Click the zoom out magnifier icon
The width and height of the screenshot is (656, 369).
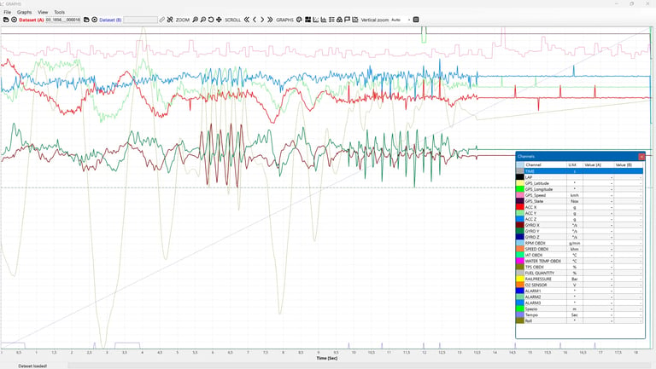pyautogui.click(x=203, y=20)
